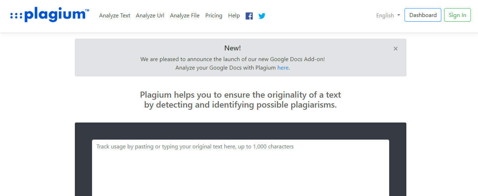Click the dark panel surrounding the text box
Viewport: 478px width, 196px height.
coord(241,131)
